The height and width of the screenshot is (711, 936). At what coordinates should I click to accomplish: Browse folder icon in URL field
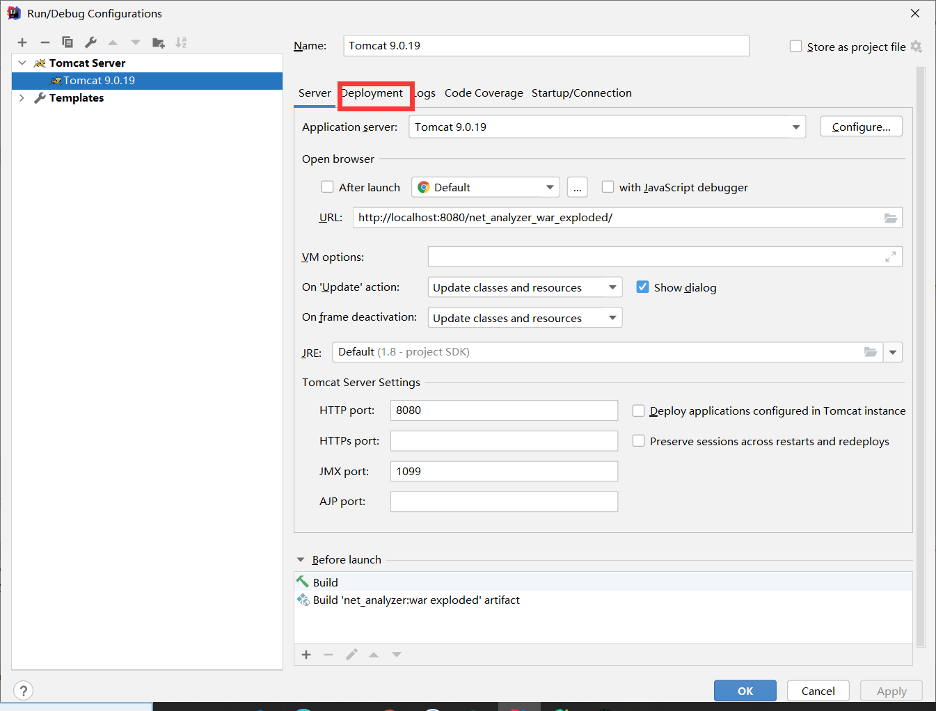[x=891, y=218]
